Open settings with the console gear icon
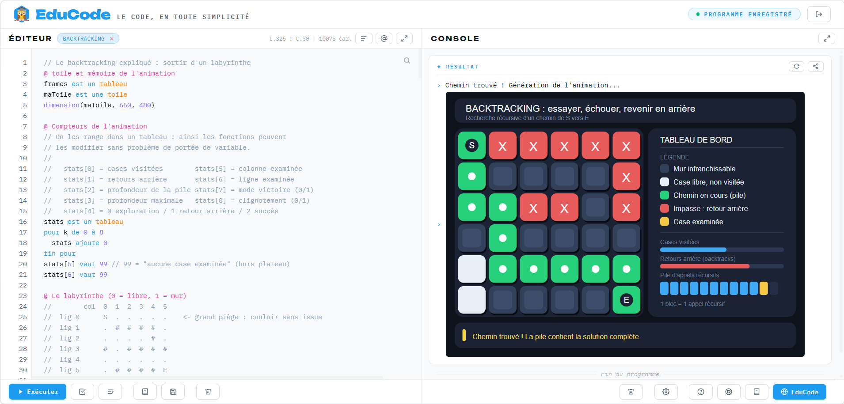Image resolution: width=844 pixels, height=404 pixels. coord(666,392)
